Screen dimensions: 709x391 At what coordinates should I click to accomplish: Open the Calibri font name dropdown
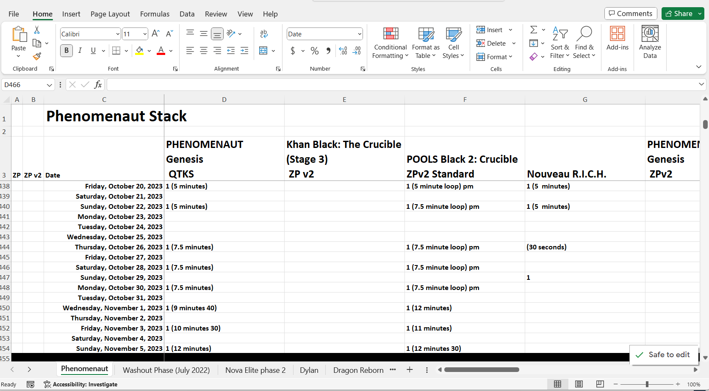[x=118, y=34]
